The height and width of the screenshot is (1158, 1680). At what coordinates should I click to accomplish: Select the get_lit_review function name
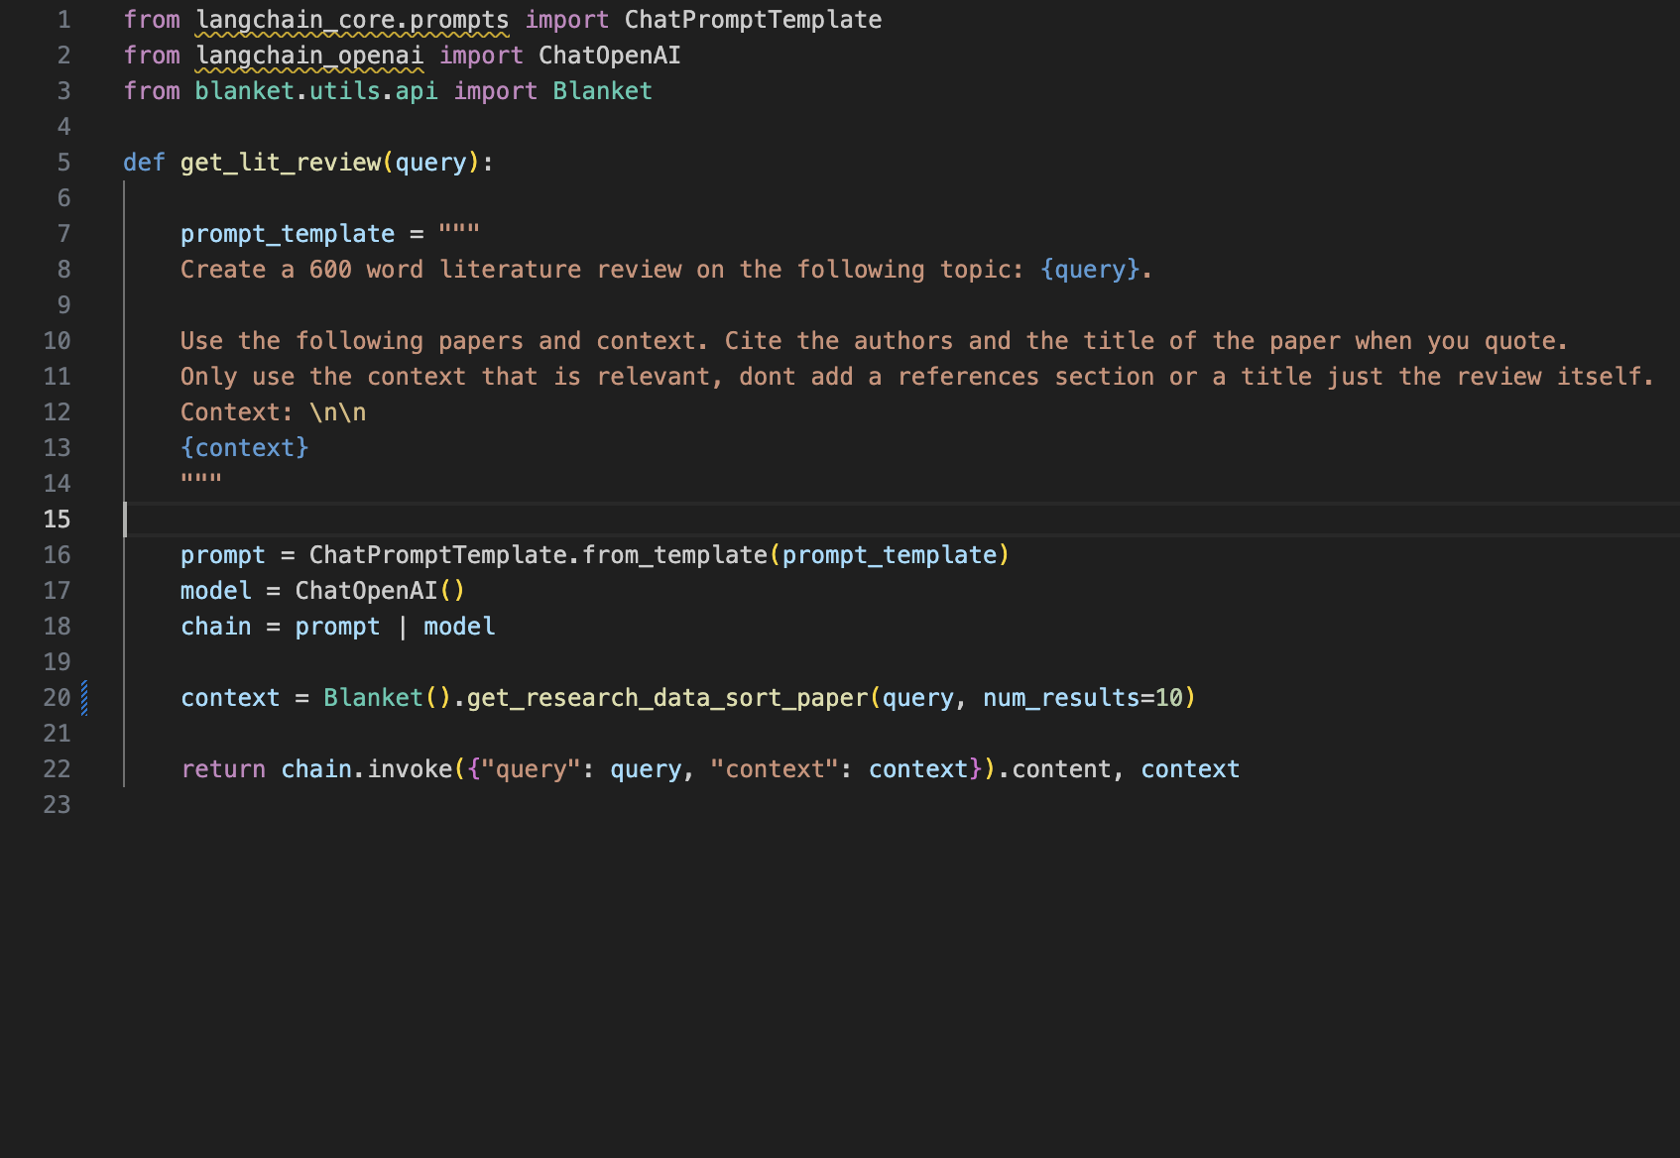[282, 162]
